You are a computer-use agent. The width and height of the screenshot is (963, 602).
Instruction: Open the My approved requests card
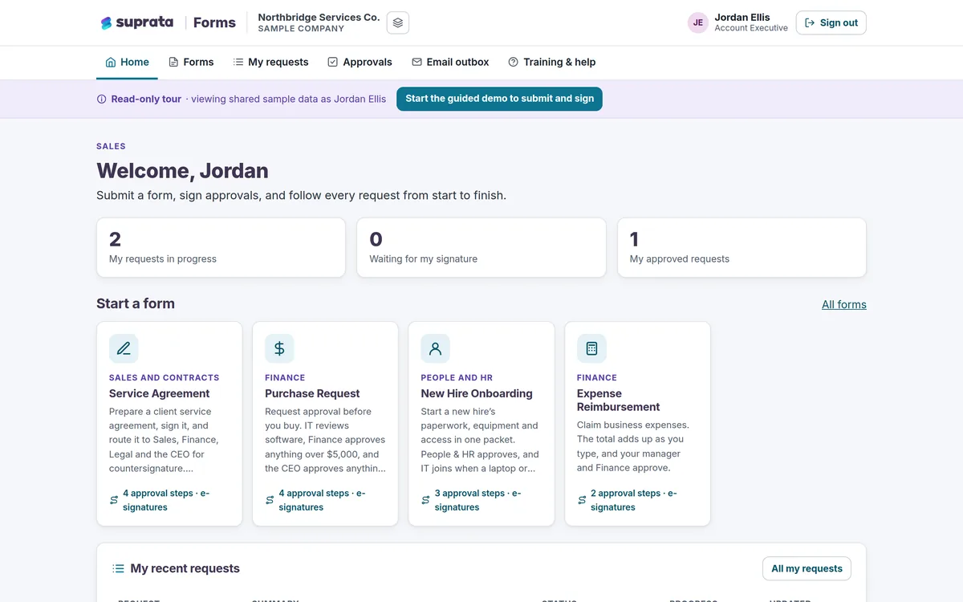point(742,248)
